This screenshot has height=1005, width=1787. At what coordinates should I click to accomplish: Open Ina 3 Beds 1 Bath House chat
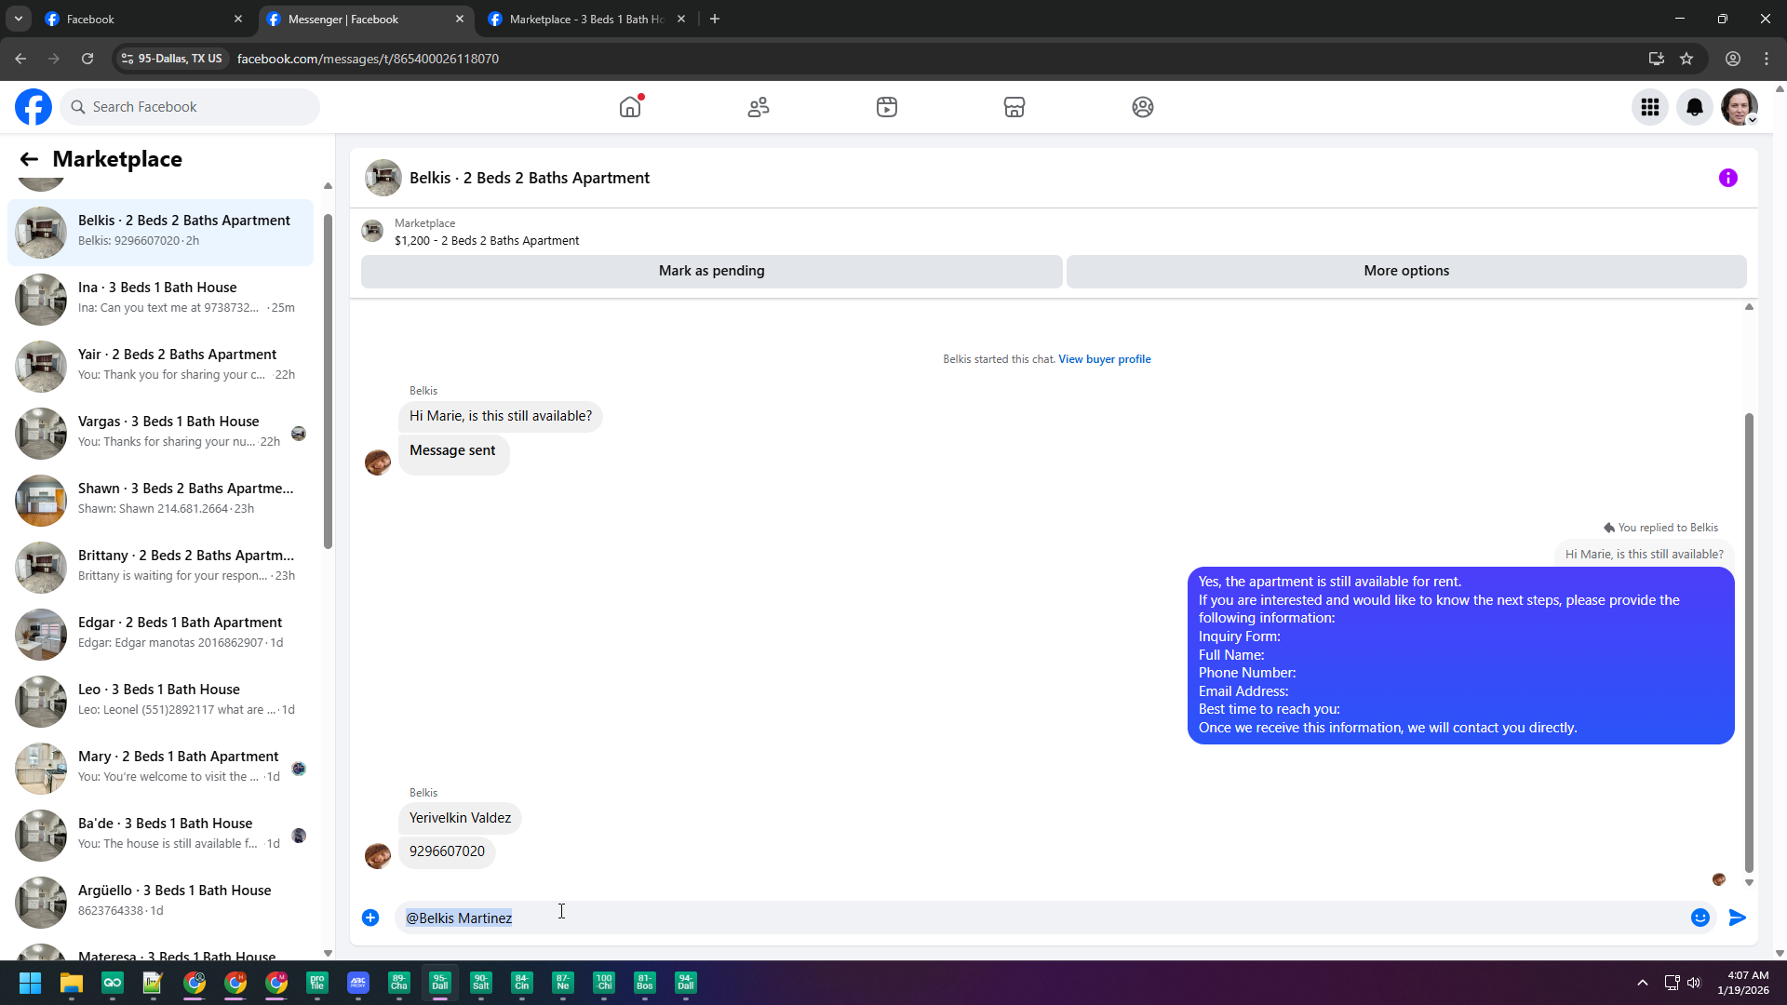pyautogui.click(x=160, y=299)
